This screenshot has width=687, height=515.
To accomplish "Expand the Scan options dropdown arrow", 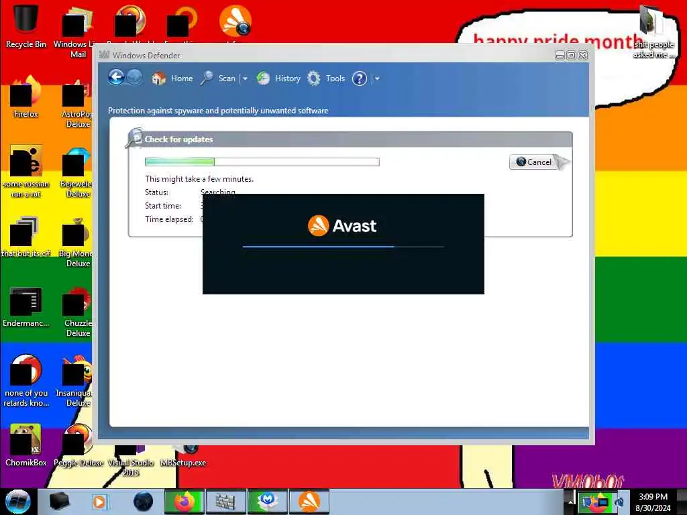I will pos(245,79).
